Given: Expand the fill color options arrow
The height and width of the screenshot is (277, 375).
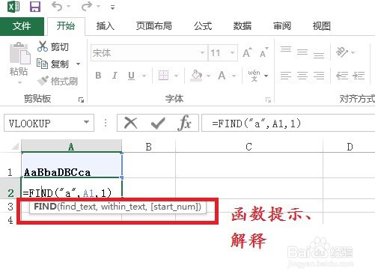Looking at the screenshot, I should click(208, 76).
